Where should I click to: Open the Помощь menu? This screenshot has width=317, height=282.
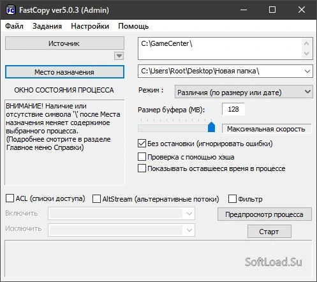click(x=133, y=26)
